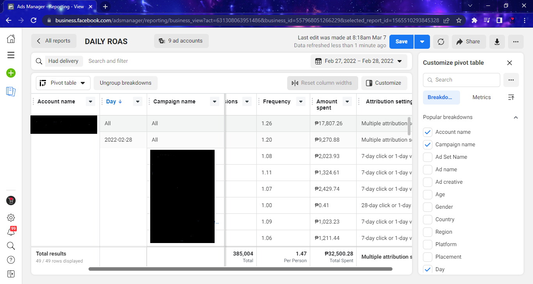Open the help question mark icon
Viewport: 533px width, 284px height.
[11, 260]
